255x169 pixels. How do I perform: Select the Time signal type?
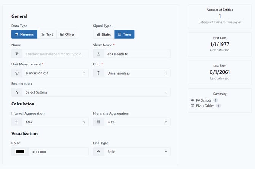(124, 35)
